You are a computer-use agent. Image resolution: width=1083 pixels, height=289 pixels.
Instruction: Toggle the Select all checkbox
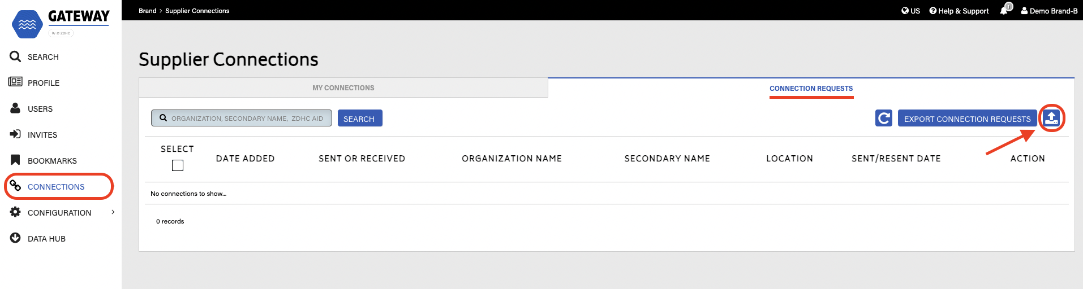[178, 165]
